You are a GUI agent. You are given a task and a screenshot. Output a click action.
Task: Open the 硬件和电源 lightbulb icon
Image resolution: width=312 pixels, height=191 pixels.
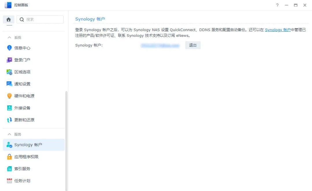click(9, 96)
